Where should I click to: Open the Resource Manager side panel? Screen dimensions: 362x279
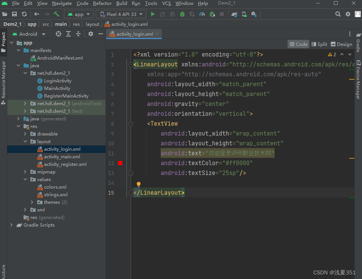click(3, 80)
